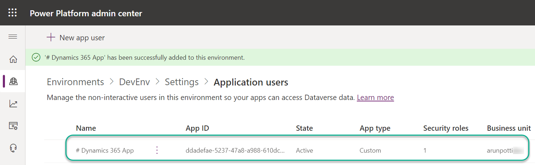535x165 pixels.
Task: Go to Home in the sidebar
Action: click(13, 59)
